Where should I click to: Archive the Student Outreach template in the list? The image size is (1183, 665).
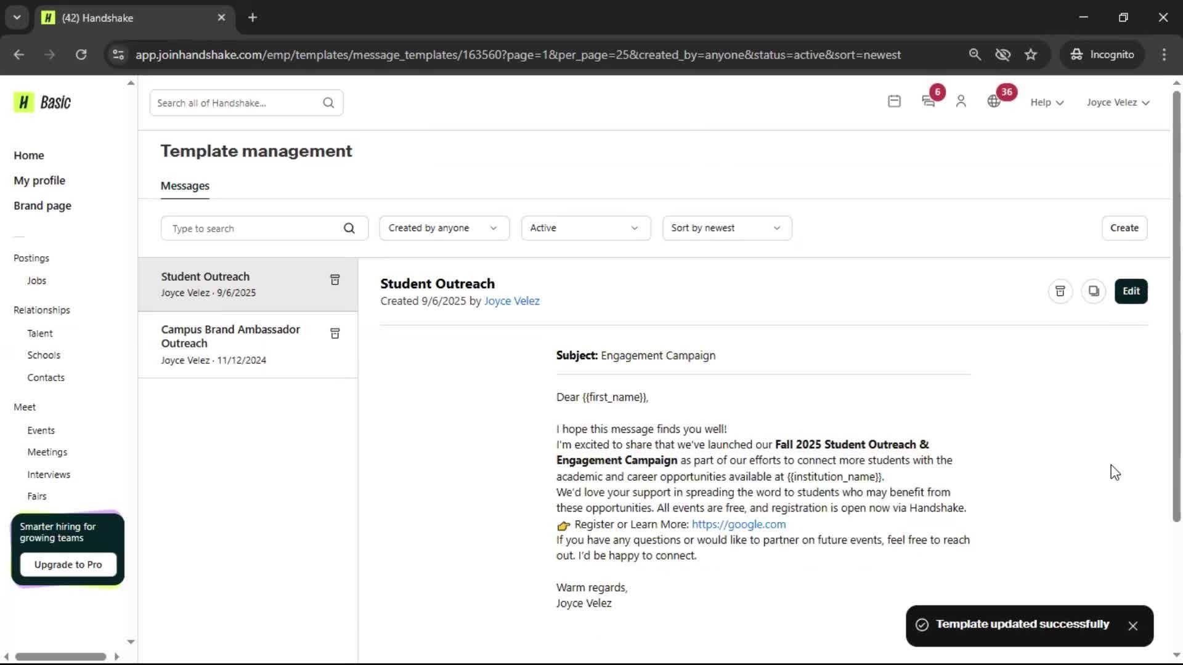tap(335, 280)
